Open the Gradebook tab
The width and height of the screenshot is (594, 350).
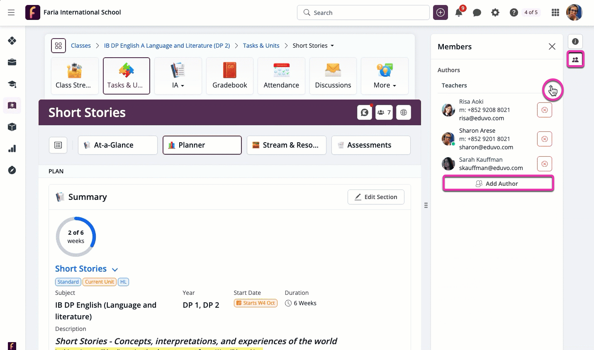coord(230,76)
